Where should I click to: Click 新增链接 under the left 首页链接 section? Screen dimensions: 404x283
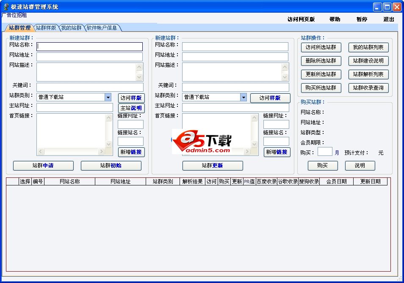131,152
